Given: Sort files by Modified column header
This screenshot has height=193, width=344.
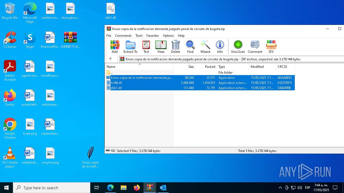Looking at the screenshot, I should click(x=263, y=67).
